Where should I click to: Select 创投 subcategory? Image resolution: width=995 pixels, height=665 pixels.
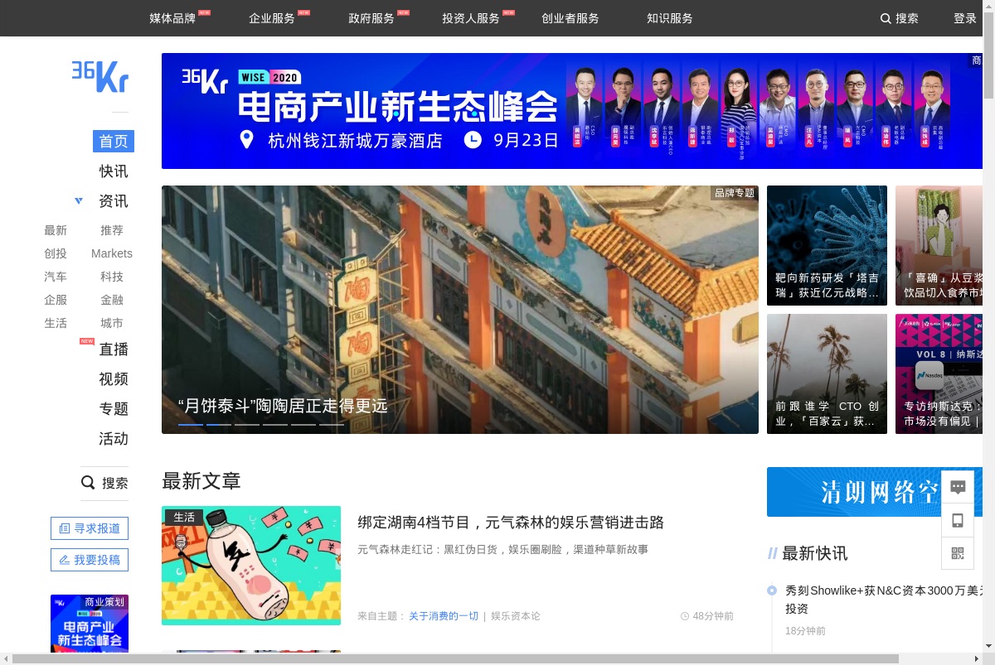coord(56,253)
